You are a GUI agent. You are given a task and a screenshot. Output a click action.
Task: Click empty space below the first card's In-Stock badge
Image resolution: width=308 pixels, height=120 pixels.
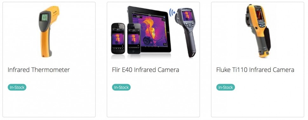click(49, 104)
